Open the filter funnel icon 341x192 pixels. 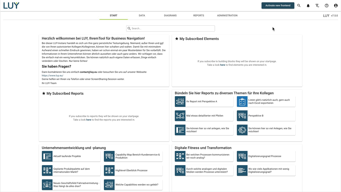317,6
